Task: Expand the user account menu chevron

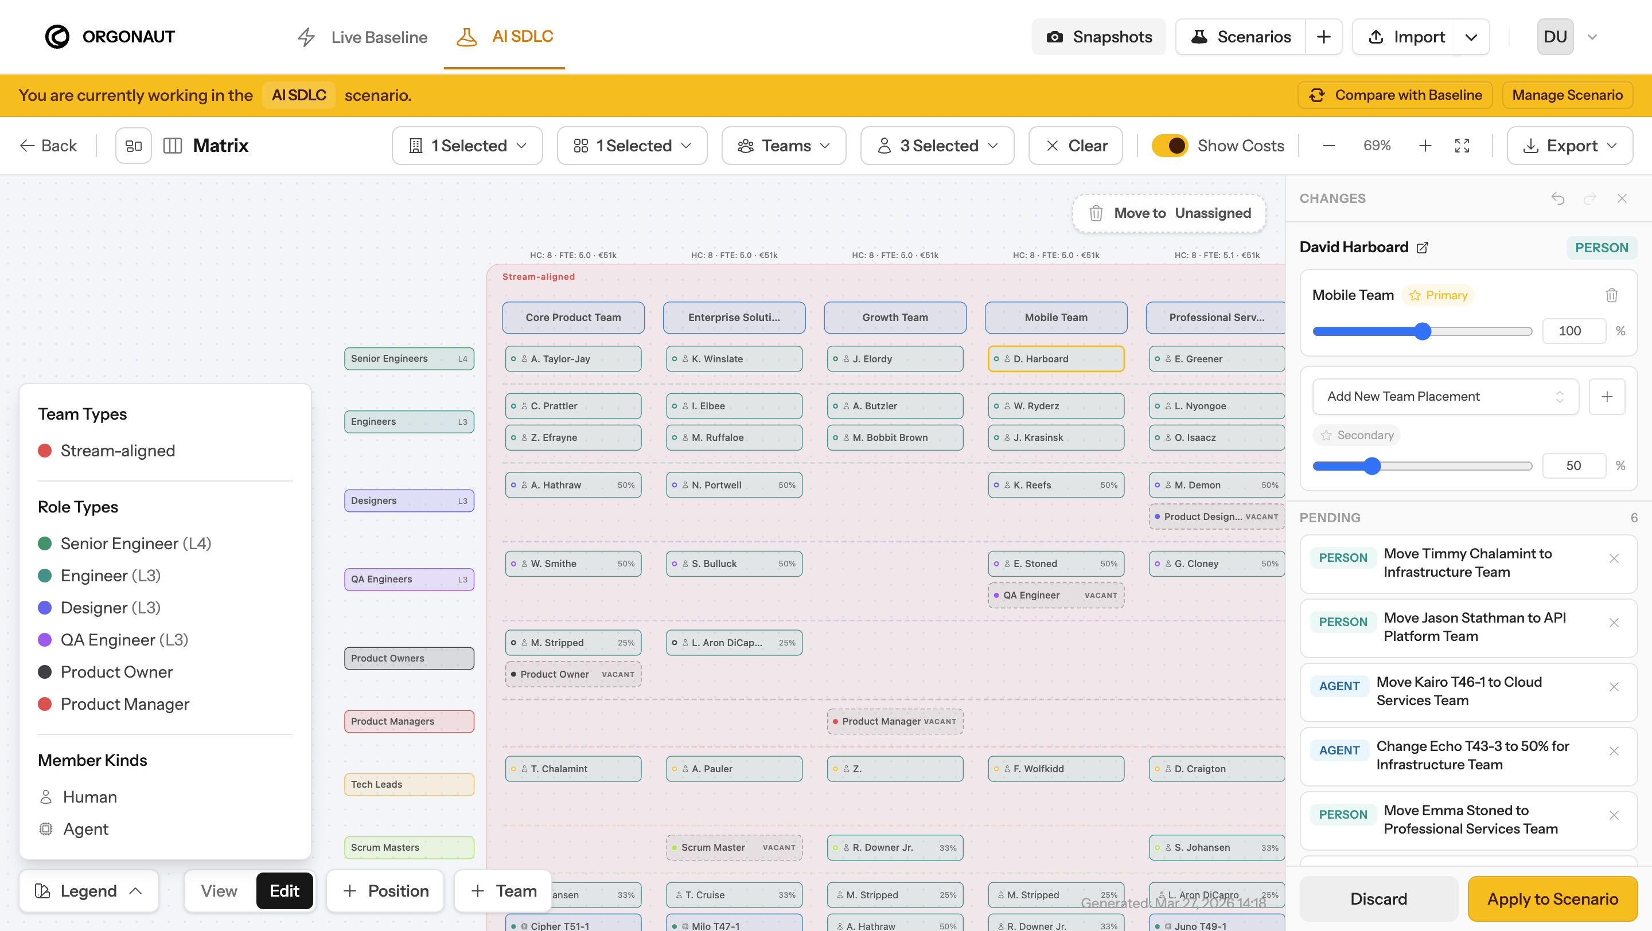Action: point(1592,37)
